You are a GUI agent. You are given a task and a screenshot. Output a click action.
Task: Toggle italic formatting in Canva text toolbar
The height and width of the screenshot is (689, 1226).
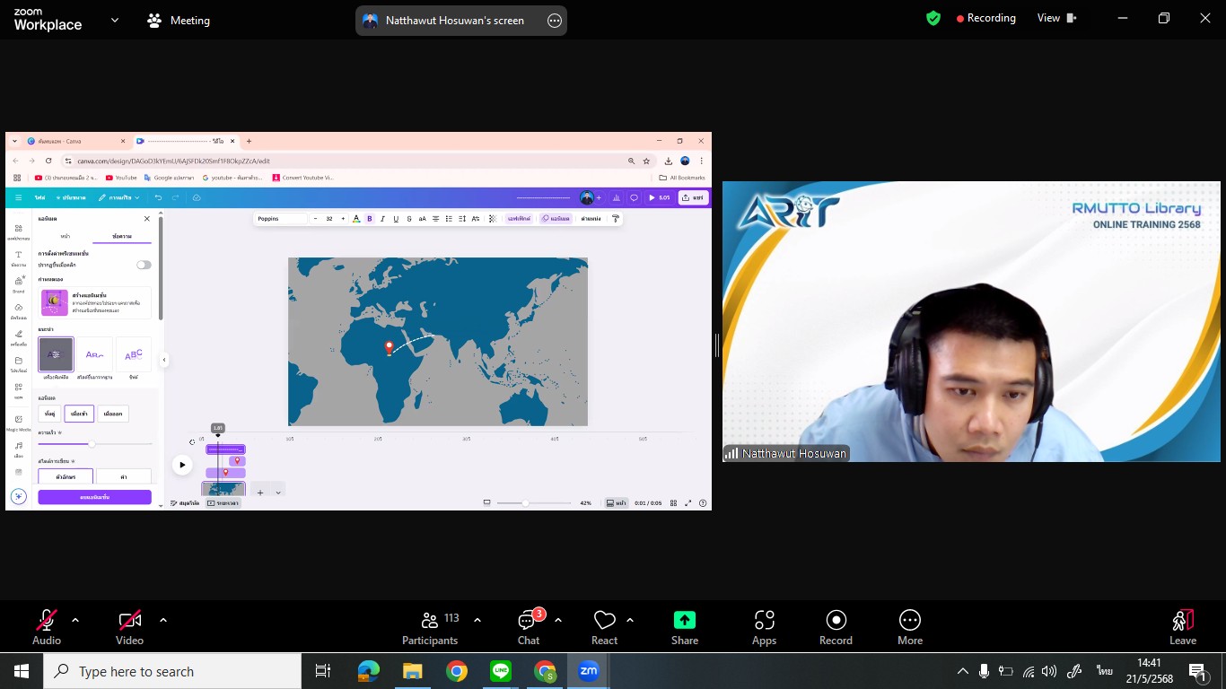(382, 219)
